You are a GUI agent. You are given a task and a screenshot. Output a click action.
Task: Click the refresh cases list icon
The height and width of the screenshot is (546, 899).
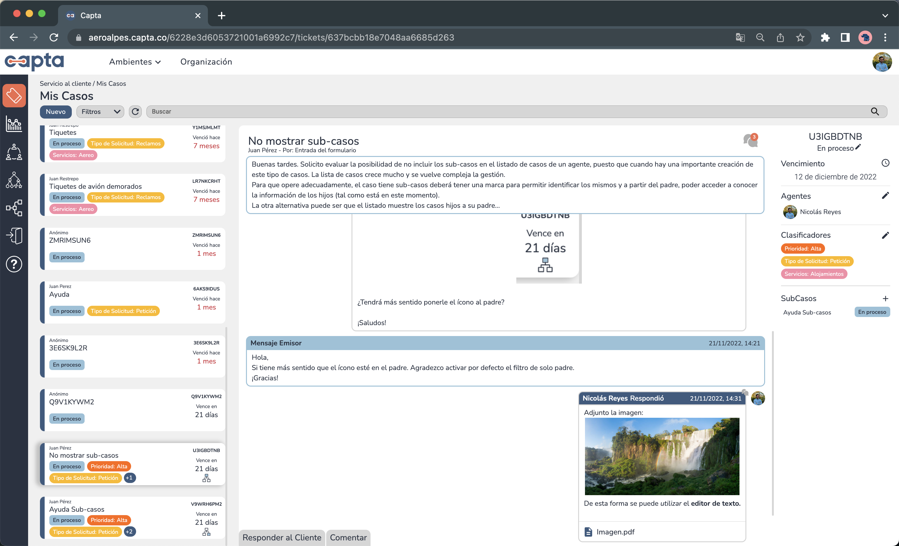coord(135,112)
